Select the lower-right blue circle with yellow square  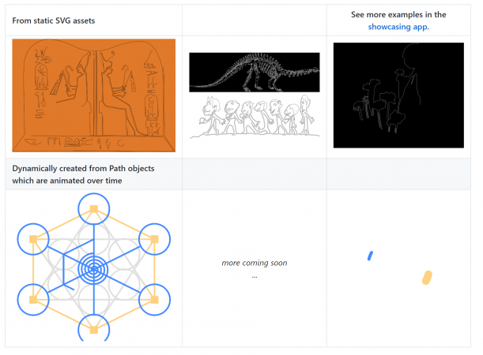pos(154,300)
